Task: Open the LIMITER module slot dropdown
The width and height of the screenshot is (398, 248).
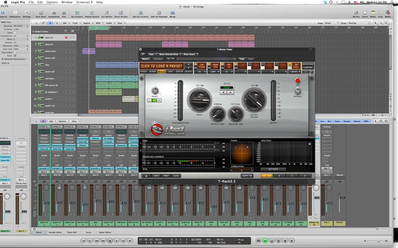Action: coord(294,72)
